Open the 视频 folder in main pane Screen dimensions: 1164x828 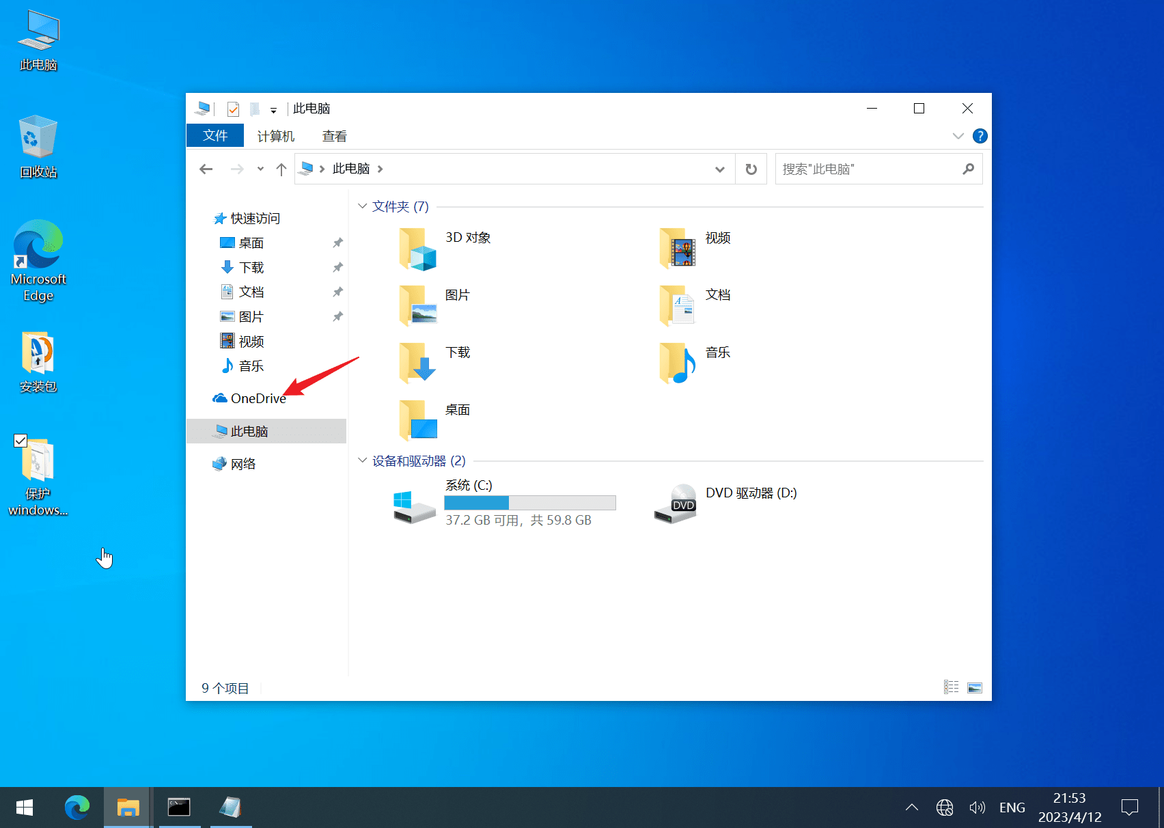(x=678, y=249)
